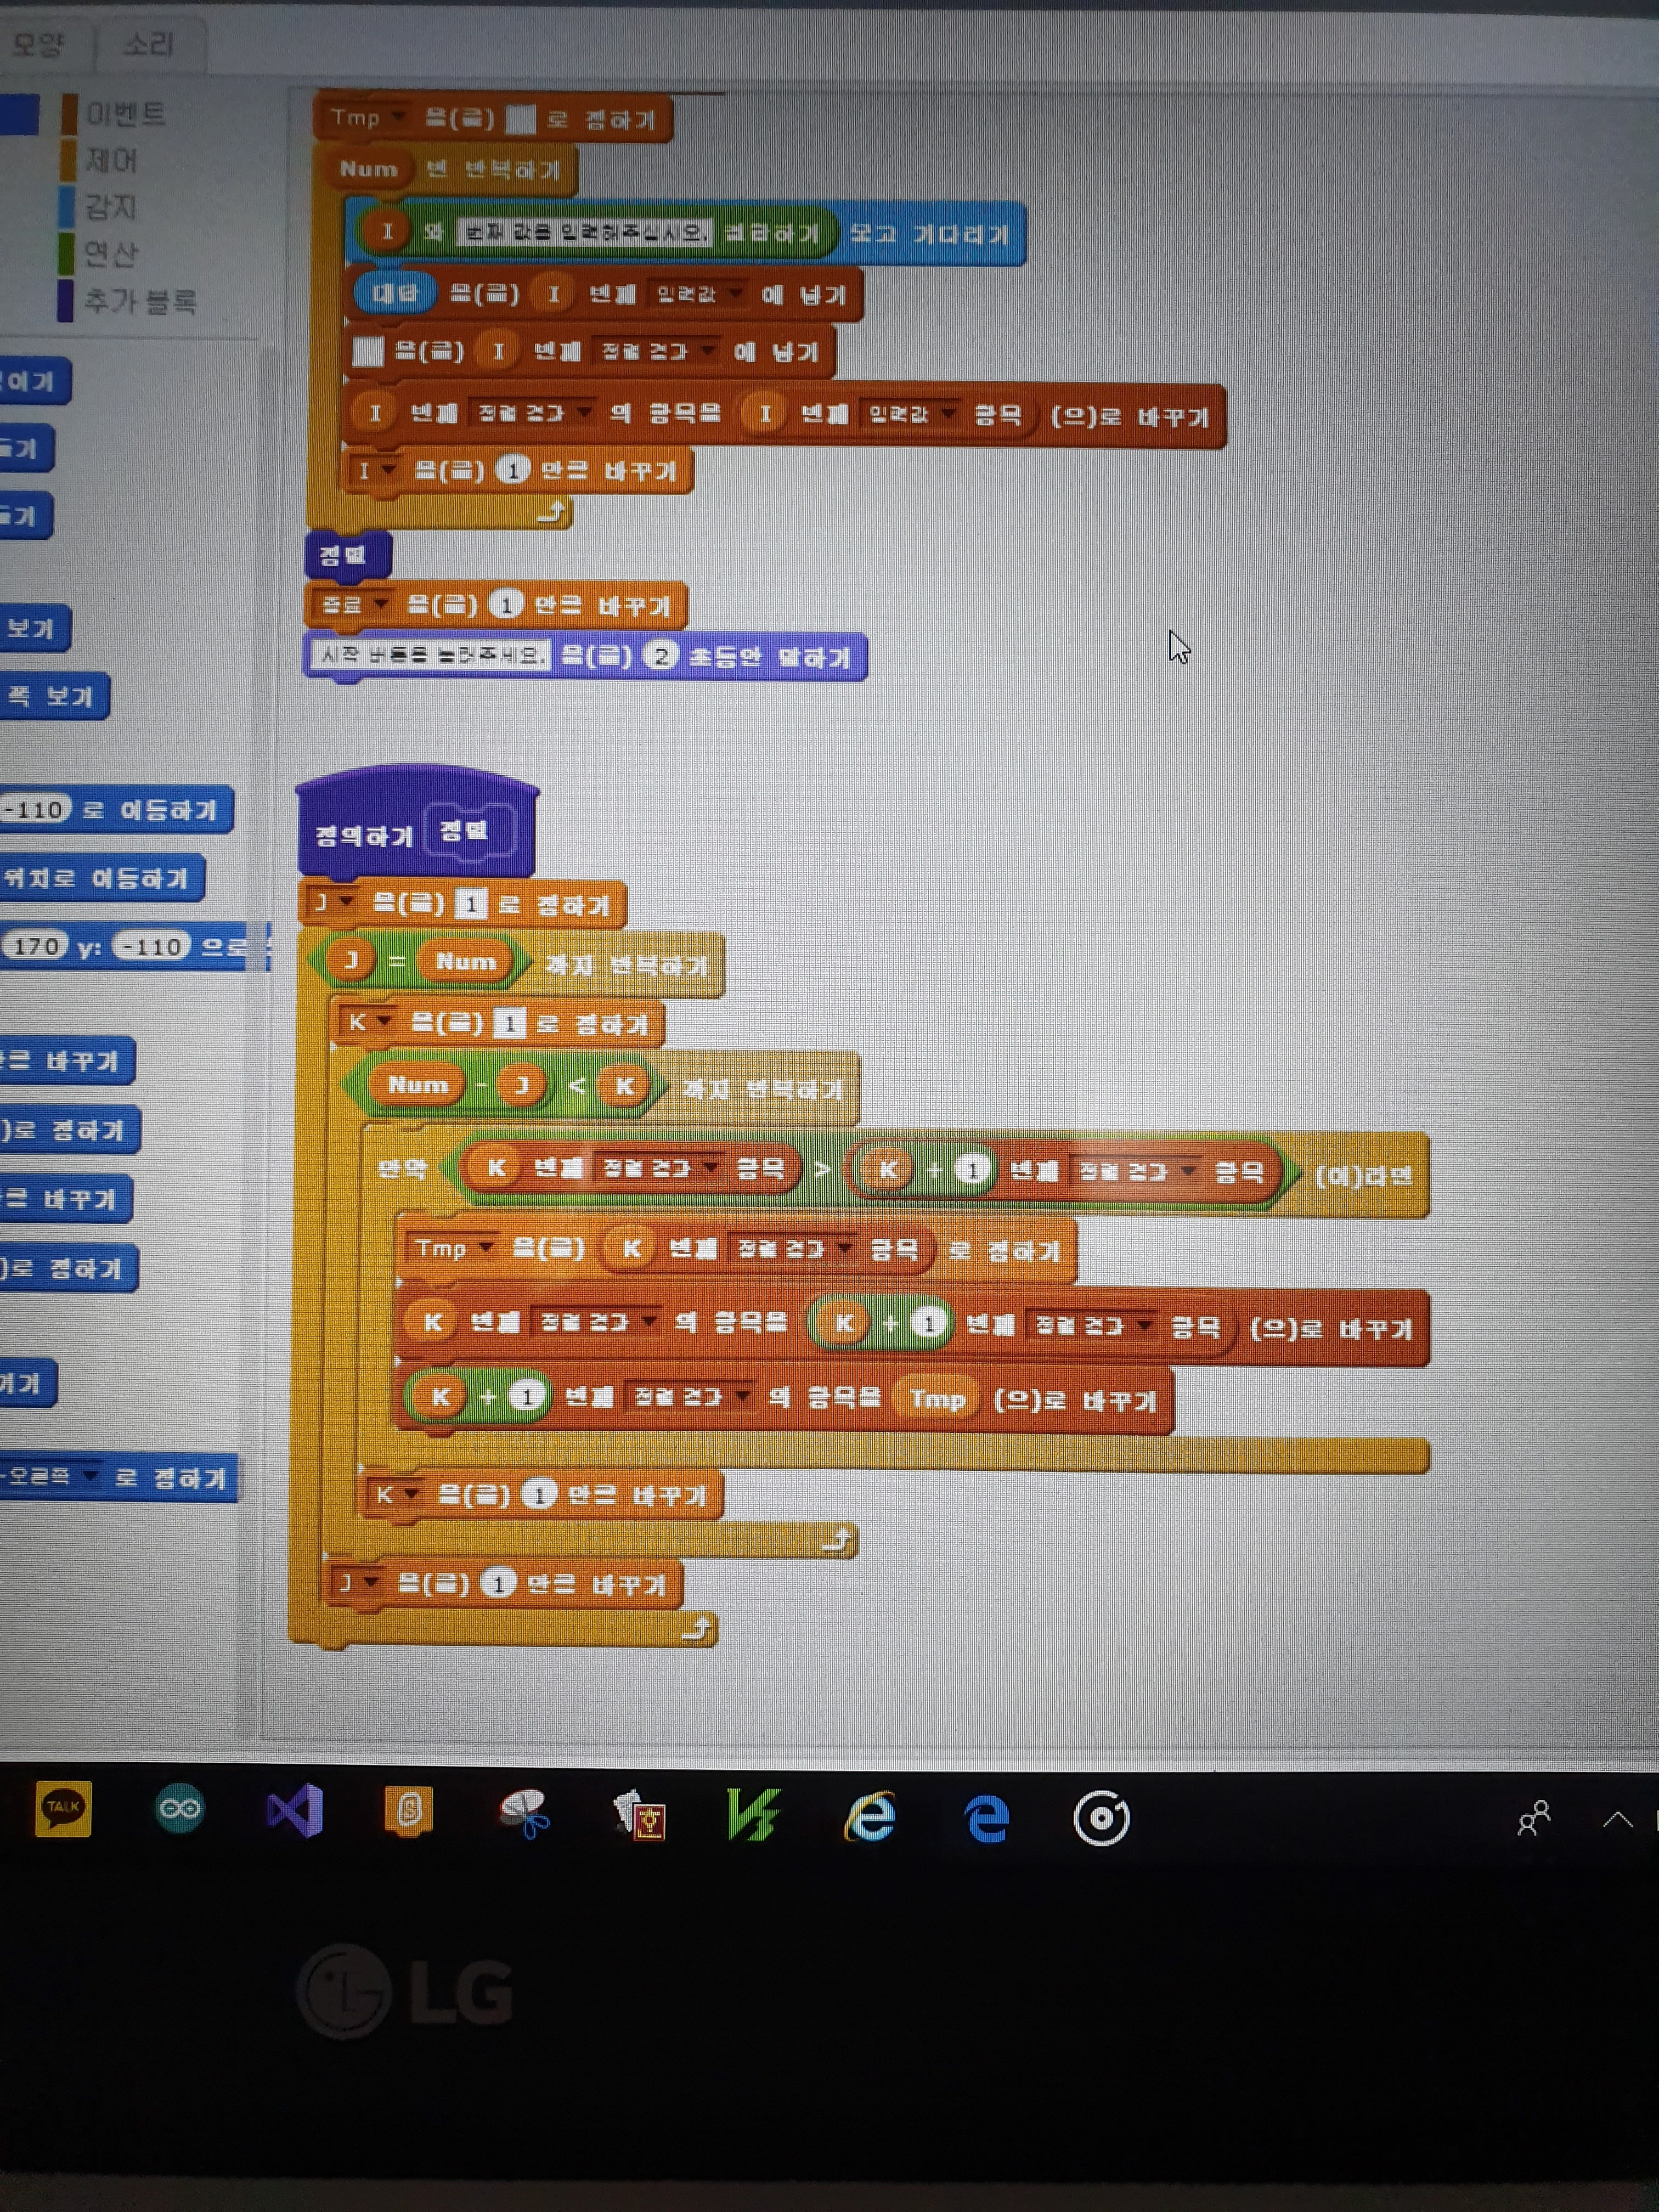Click the purple 정렬 custom block call
The width and height of the screenshot is (1659, 2212).
tap(347, 554)
